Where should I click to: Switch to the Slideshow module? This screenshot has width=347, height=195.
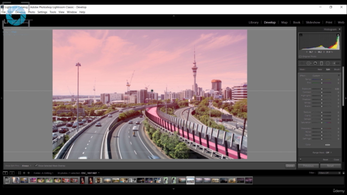(313, 22)
